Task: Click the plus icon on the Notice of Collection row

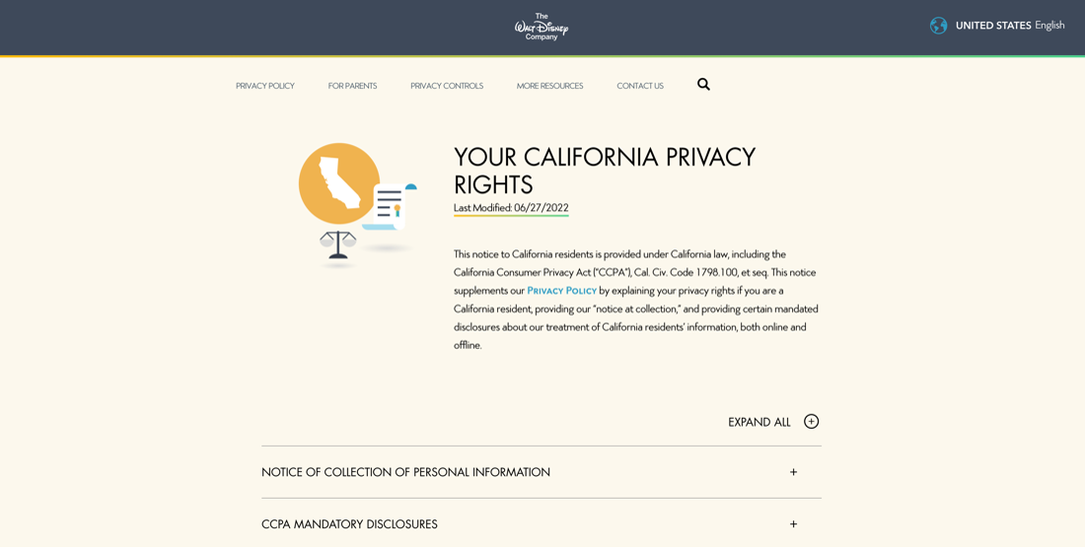Action: (x=793, y=472)
